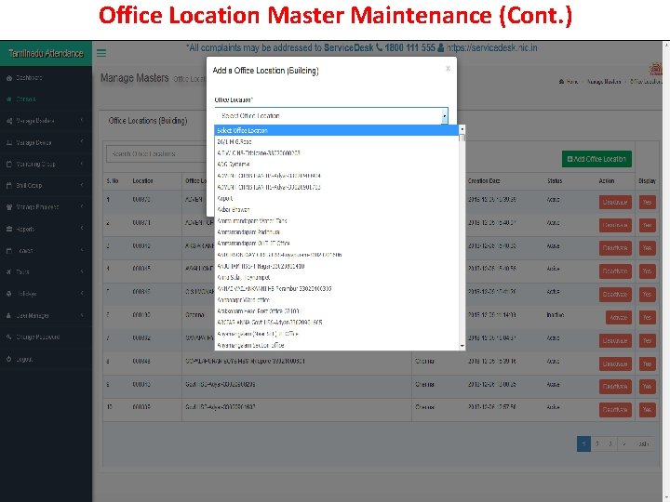Go to pagination page 2

(x=597, y=443)
